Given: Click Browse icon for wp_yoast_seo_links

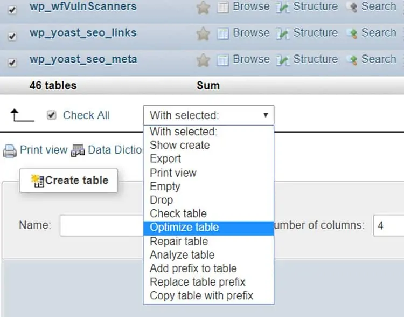Looking at the screenshot, I should [222, 33].
